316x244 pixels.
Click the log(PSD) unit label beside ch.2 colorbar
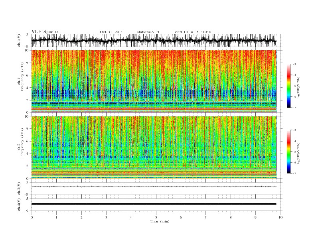(299, 153)
